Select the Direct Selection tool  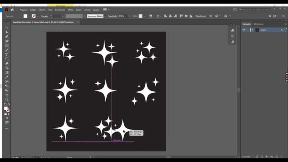(7, 32)
